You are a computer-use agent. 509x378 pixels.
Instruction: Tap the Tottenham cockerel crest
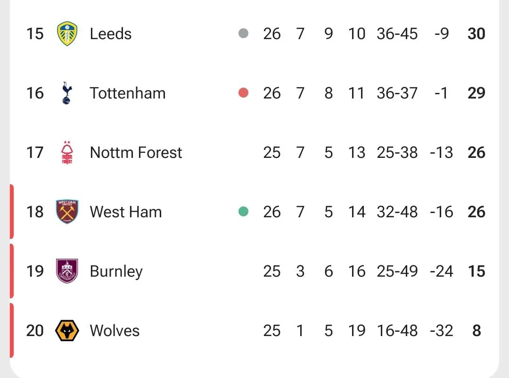[x=67, y=93]
